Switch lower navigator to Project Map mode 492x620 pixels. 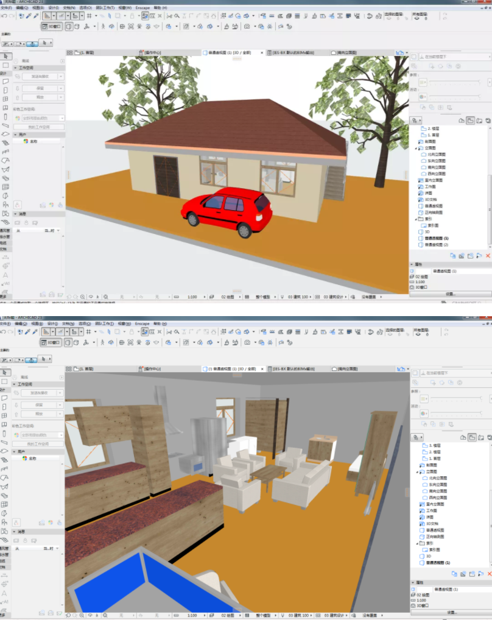[463, 437]
